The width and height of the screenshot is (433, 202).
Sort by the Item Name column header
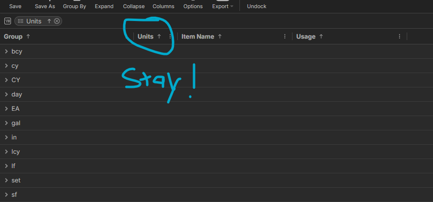click(197, 36)
